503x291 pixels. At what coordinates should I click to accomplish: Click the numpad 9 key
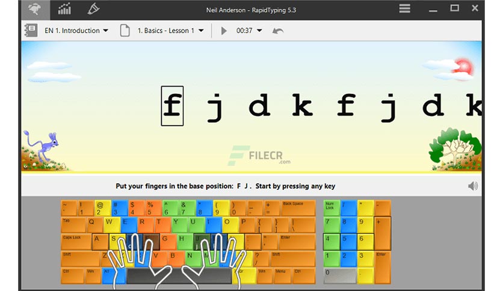click(365, 225)
